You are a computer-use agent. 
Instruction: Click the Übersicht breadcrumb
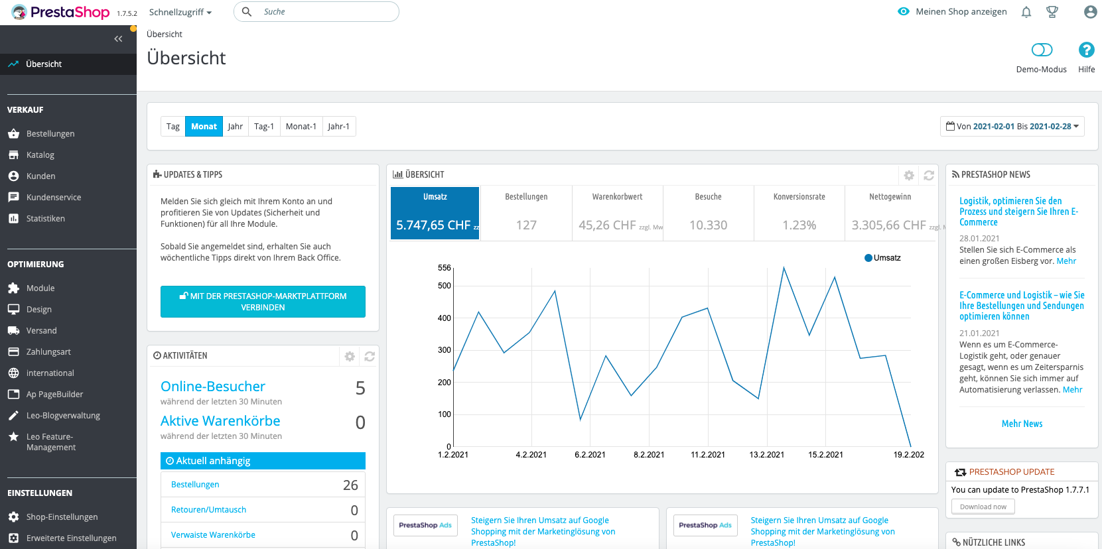165,34
